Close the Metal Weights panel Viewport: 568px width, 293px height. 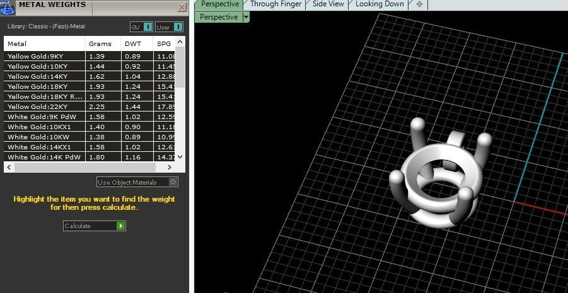pyautogui.click(x=182, y=7)
